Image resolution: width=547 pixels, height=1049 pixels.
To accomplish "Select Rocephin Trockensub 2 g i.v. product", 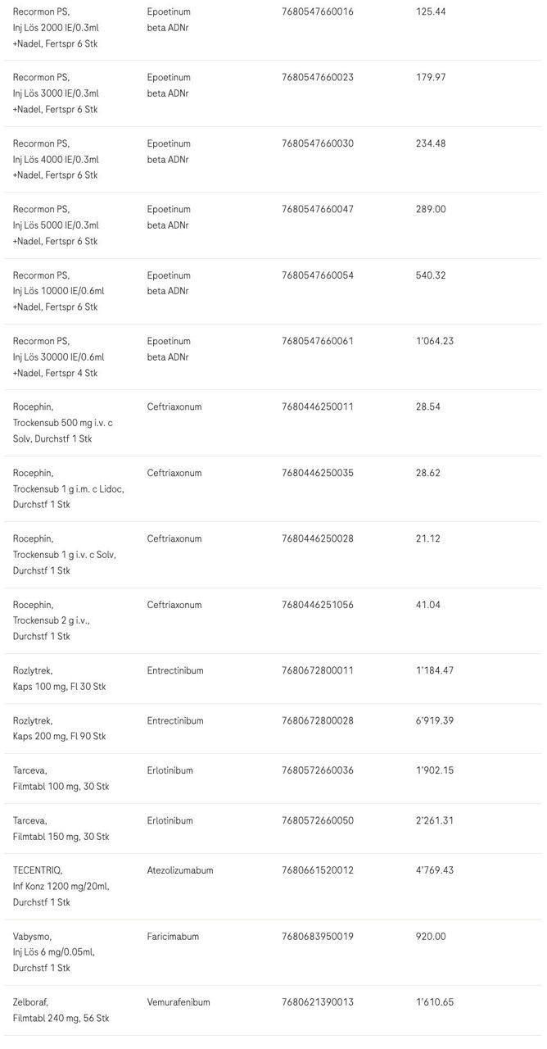I will [51, 620].
